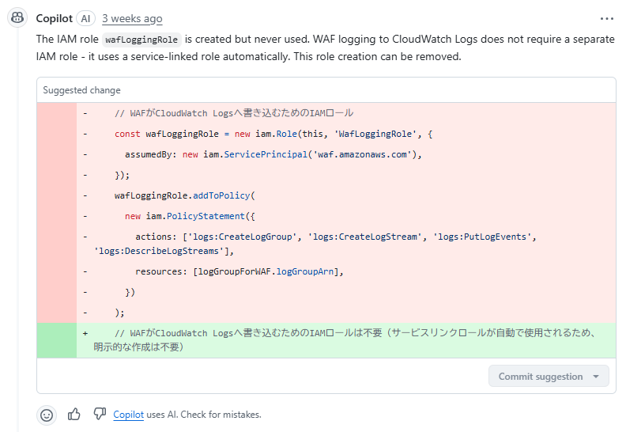
Task: Give thumbs up feedback on the suggestion
Action: (74, 415)
